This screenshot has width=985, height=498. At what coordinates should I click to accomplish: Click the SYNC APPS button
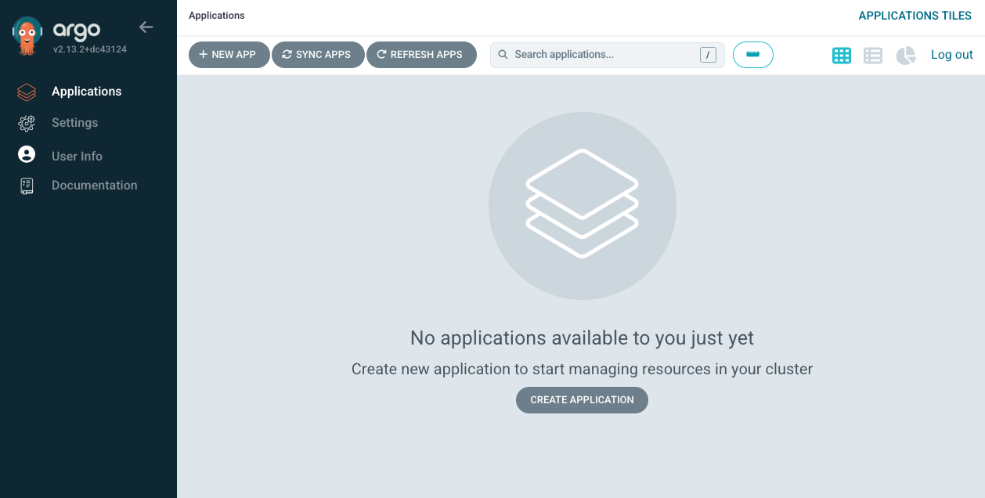(x=317, y=55)
